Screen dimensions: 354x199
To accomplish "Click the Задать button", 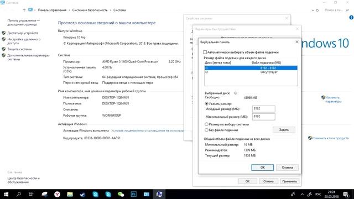I will point(284,130).
